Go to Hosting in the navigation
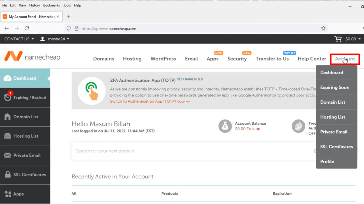364x204 pixels. [x=132, y=59]
